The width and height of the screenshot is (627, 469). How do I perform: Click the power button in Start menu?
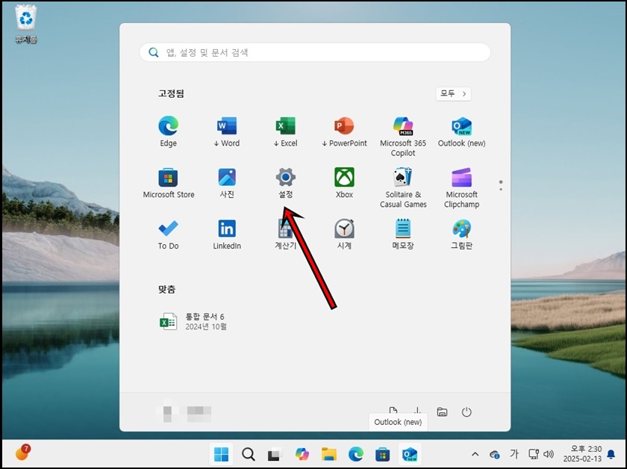(467, 411)
